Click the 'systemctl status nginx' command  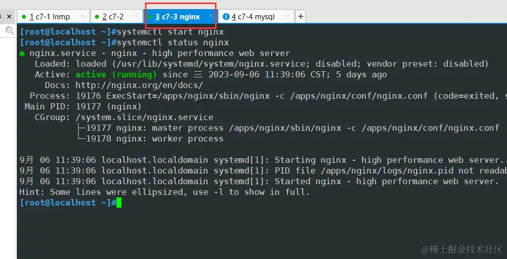(173, 42)
